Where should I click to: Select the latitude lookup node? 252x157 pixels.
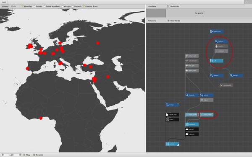207,95
